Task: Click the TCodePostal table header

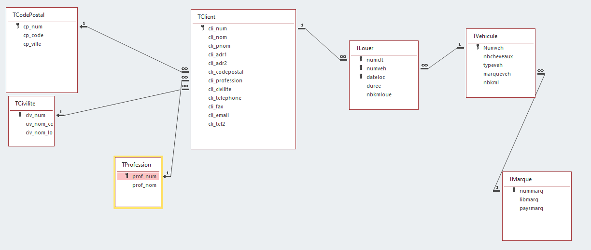Action: 42,15
